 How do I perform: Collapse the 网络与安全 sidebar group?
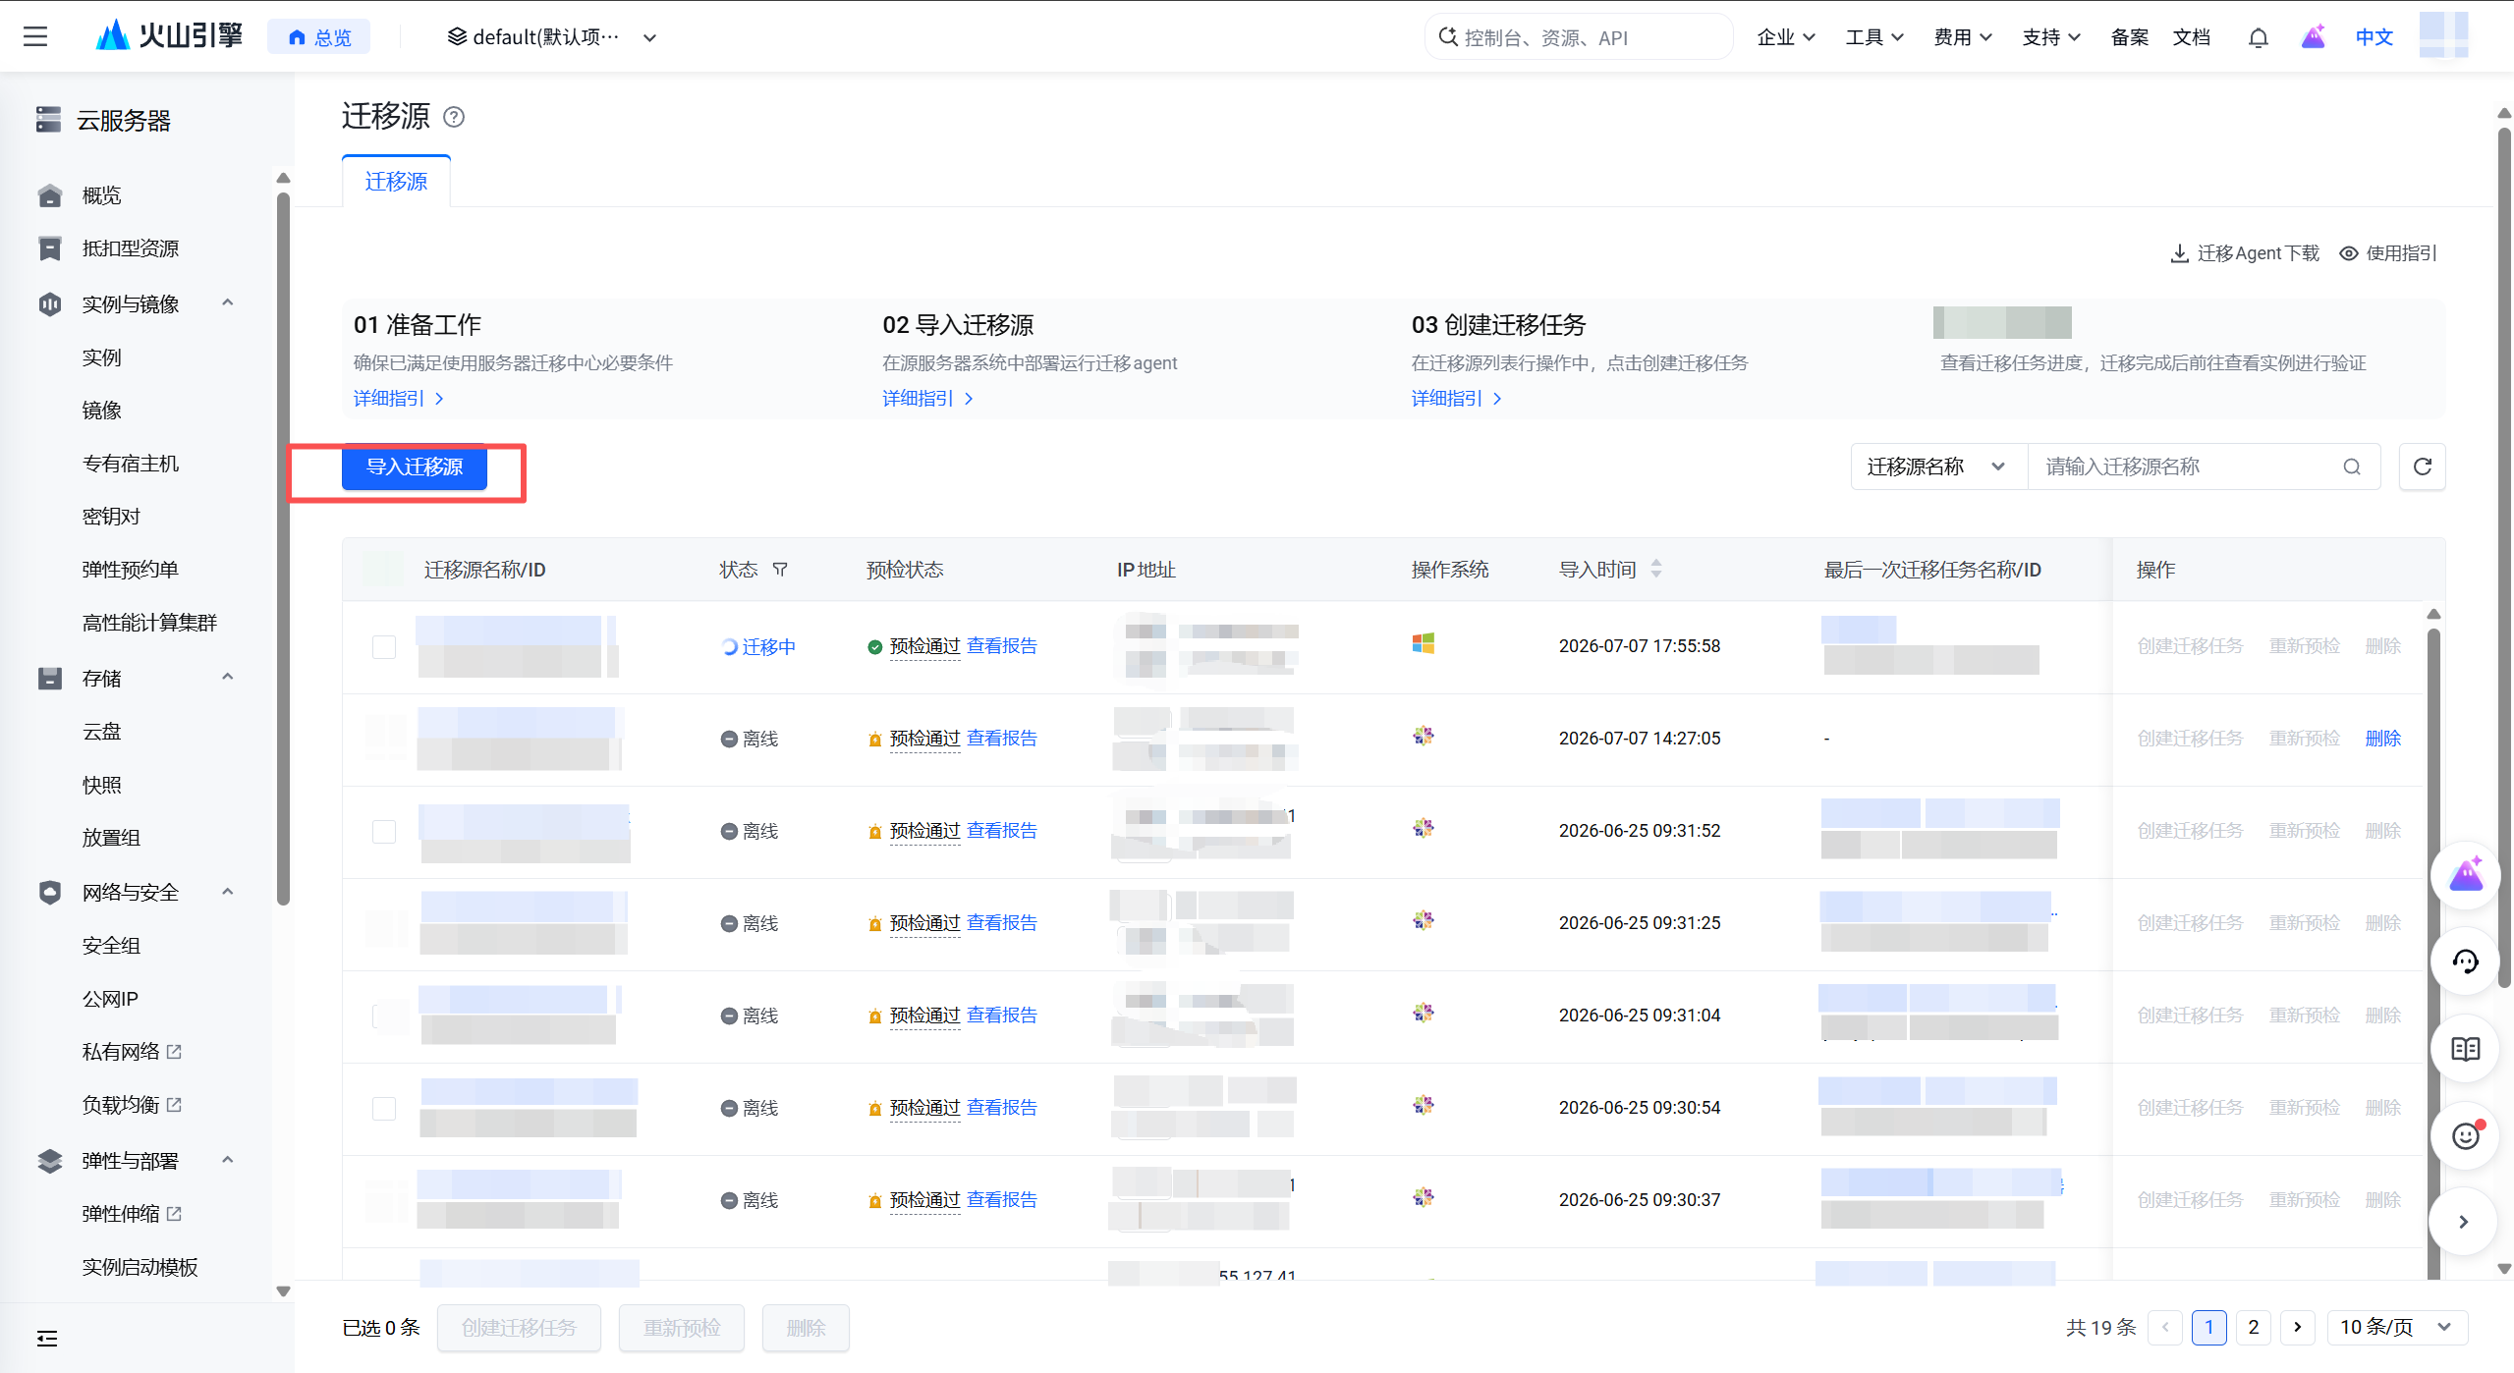228,892
